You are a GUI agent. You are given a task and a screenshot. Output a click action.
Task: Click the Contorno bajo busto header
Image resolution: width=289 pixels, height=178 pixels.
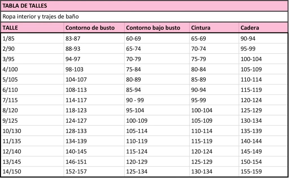click(x=153, y=28)
